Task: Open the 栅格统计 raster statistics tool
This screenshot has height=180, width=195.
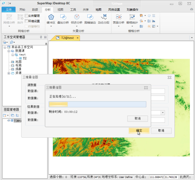Action: click(x=132, y=17)
